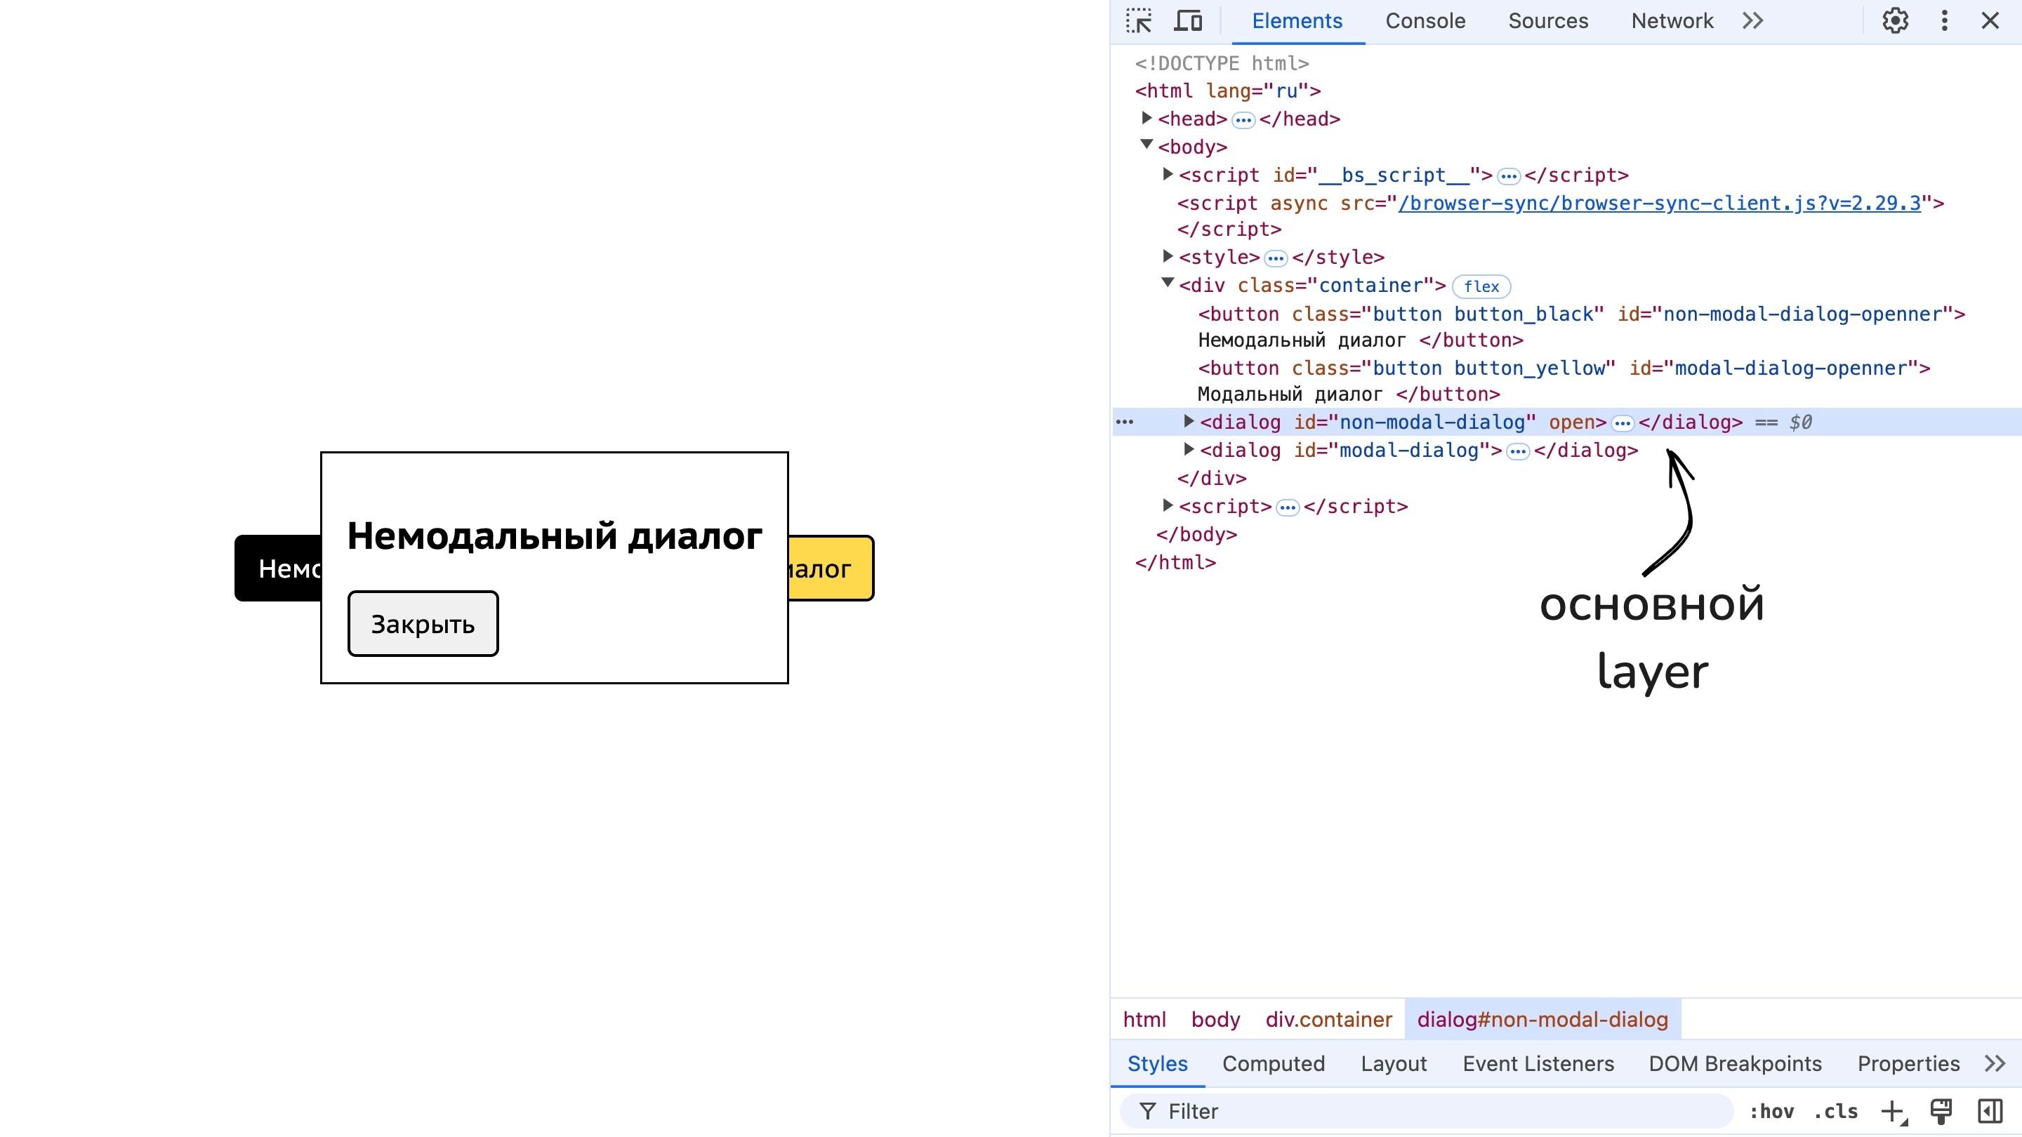This screenshot has width=2022, height=1137.
Task: Open the browser-sync-client.js script link
Action: pos(1659,204)
